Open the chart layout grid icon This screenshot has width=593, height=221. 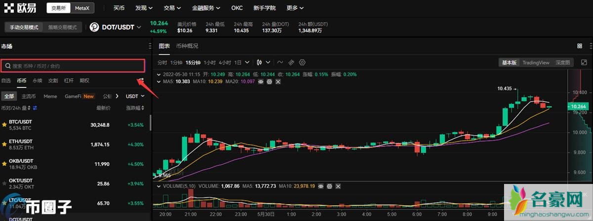tap(579, 46)
